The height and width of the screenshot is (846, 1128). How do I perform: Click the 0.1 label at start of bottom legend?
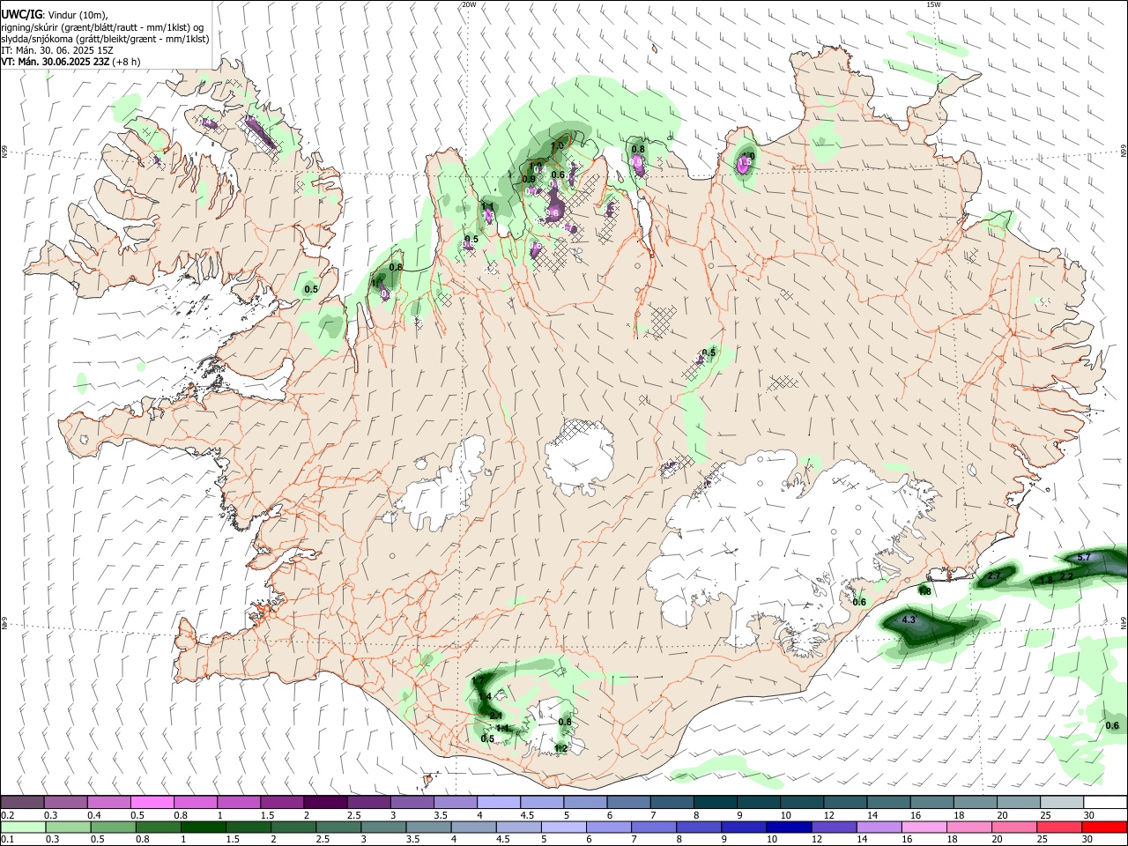click(6, 840)
